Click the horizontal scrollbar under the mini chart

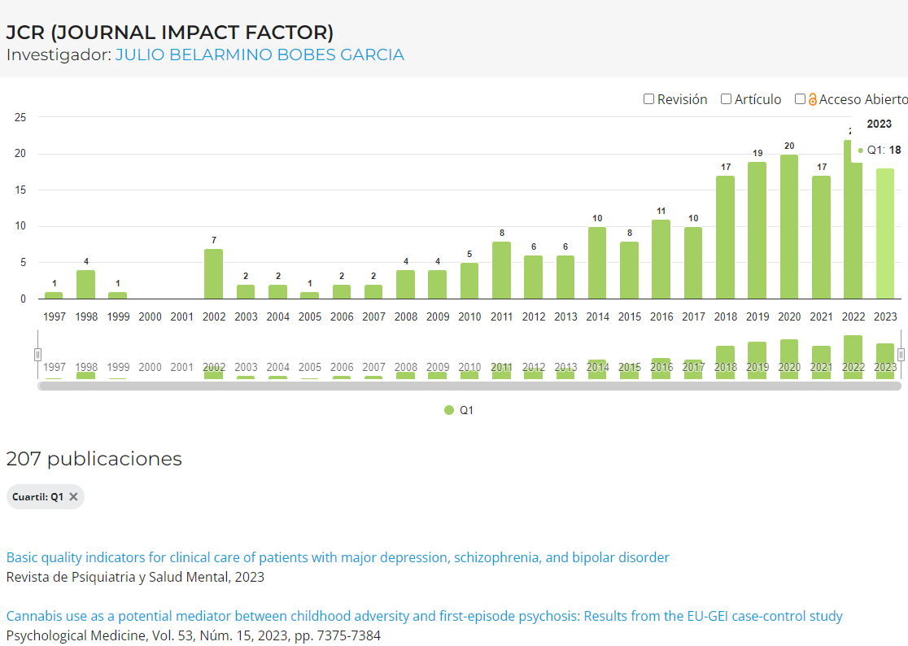(469, 386)
